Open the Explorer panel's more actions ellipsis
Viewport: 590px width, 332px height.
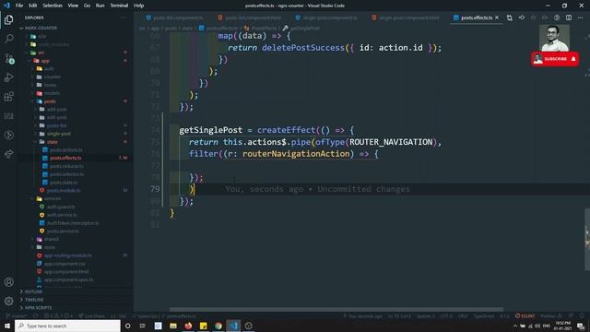pyautogui.click(x=123, y=18)
